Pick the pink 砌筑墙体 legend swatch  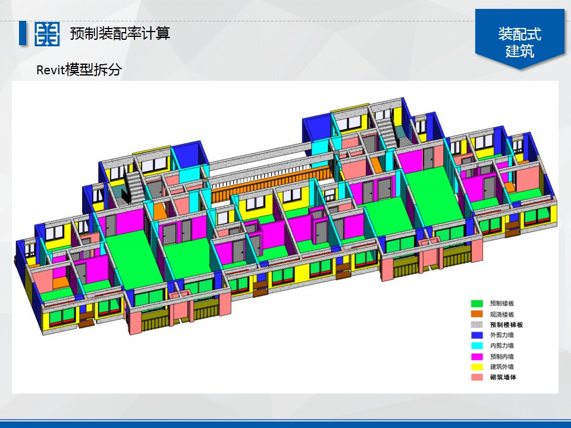coord(476,377)
